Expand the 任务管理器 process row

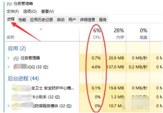tap(8, 58)
